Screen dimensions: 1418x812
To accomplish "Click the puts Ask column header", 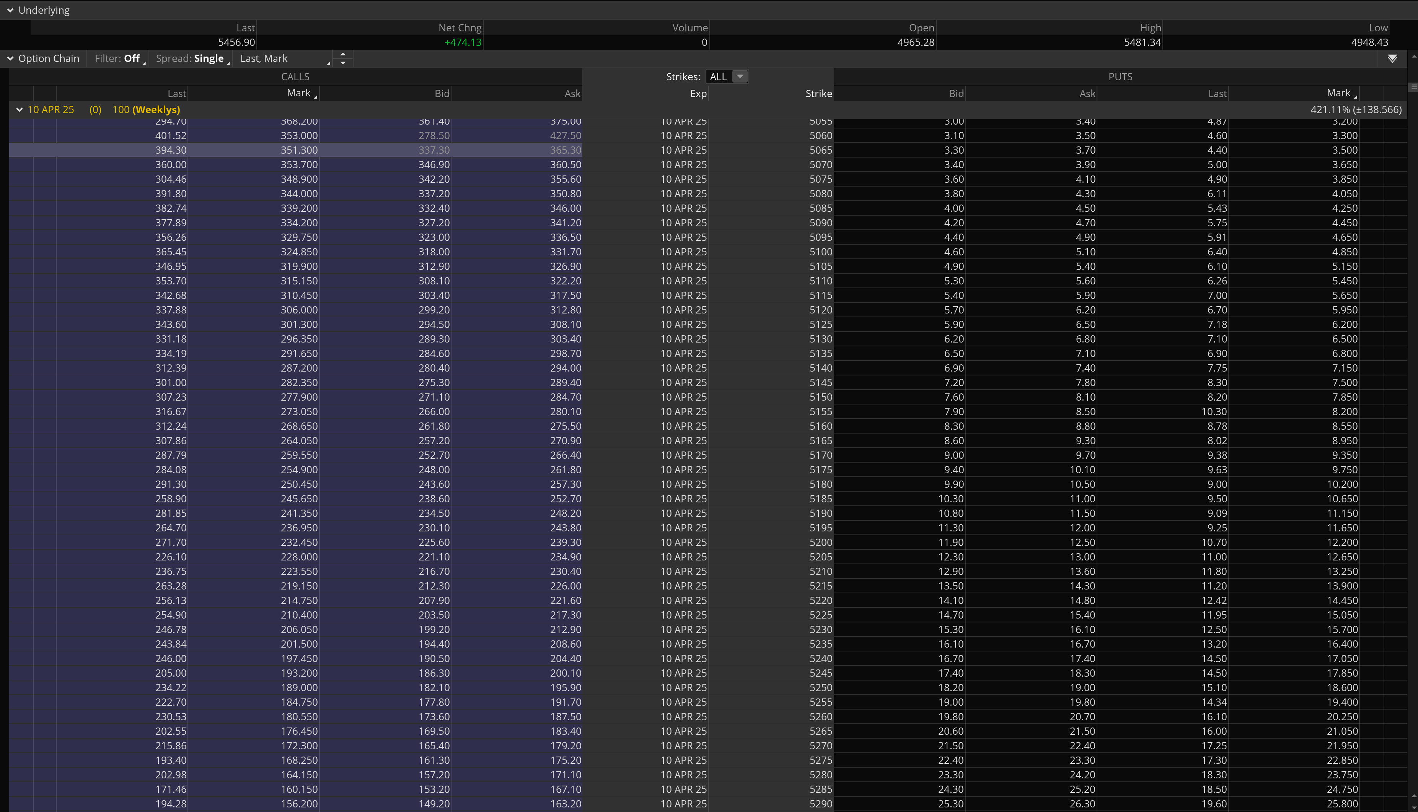I will pyautogui.click(x=1087, y=94).
